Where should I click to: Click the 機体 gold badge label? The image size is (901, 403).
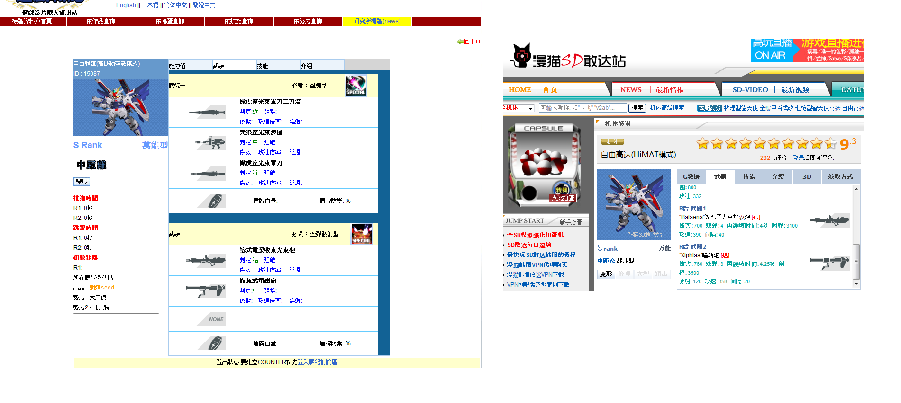(612, 142)
